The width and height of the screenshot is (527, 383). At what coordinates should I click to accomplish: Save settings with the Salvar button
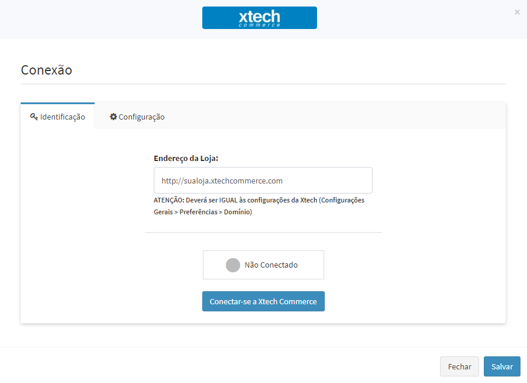coord(502,366)
